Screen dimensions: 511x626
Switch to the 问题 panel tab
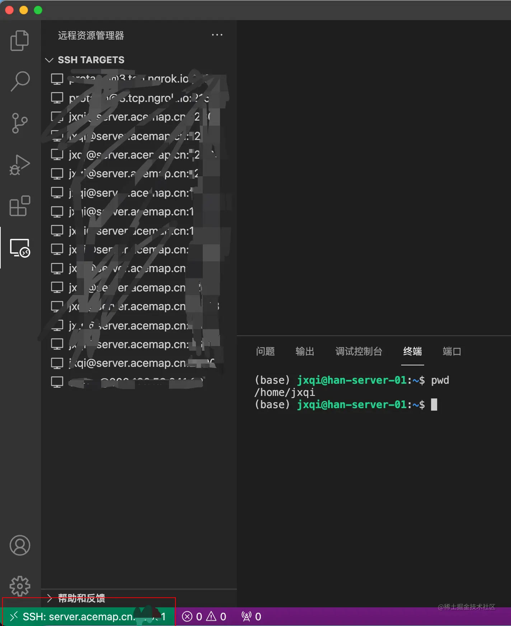click(x=265, y=351)
